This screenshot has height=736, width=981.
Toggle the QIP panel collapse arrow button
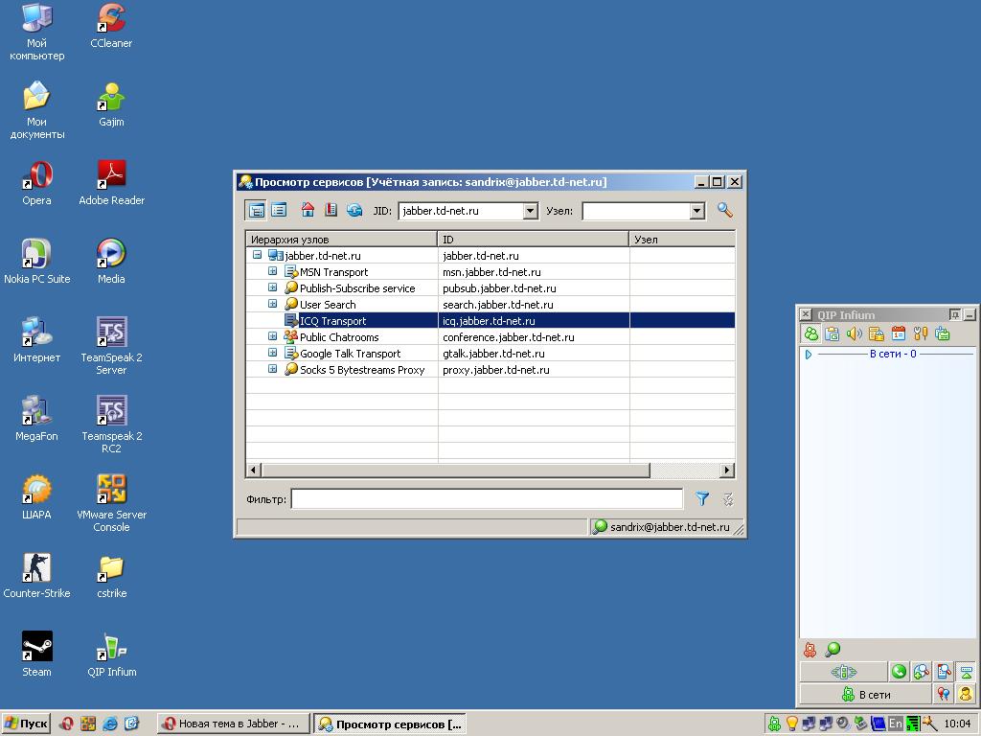pos(966,672)
